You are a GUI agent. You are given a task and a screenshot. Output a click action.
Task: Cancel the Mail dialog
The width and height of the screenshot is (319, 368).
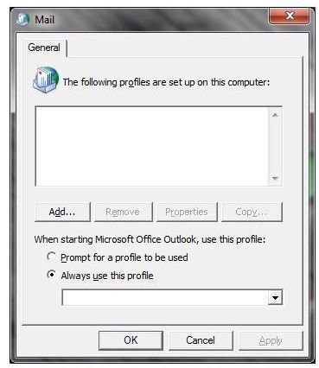point(201,340)
